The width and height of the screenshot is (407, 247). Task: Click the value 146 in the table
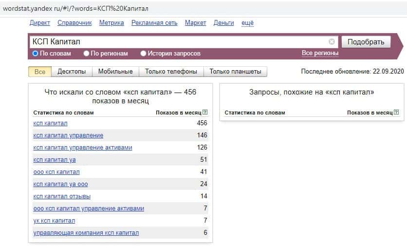click(202, 135)
